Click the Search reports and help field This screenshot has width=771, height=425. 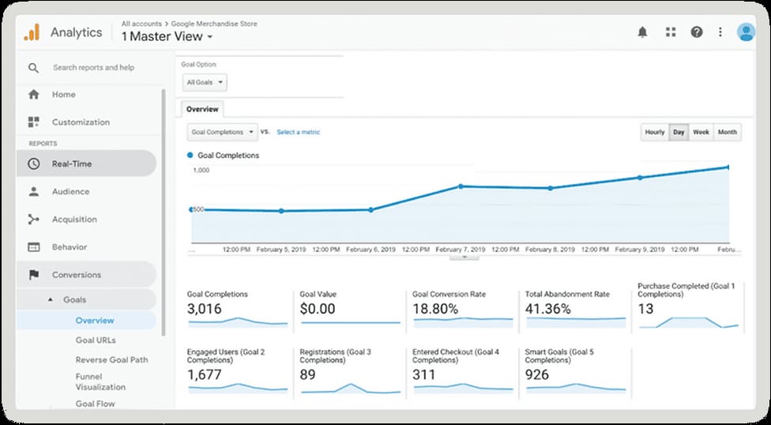(x=93, y=68)
